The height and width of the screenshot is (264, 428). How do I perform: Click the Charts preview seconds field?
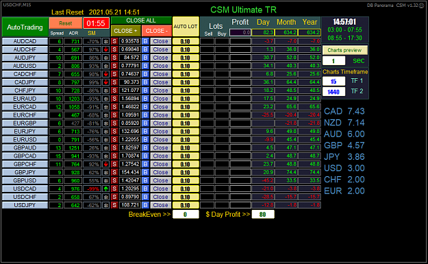333,61
